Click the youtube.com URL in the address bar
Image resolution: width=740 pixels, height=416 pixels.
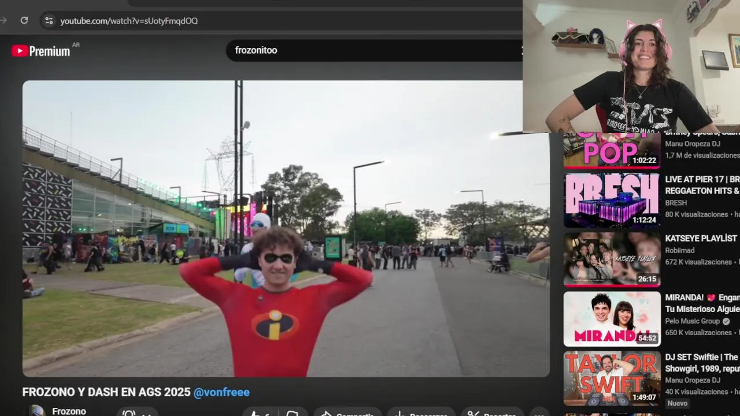pyautogui.click(x=129, y=21)
